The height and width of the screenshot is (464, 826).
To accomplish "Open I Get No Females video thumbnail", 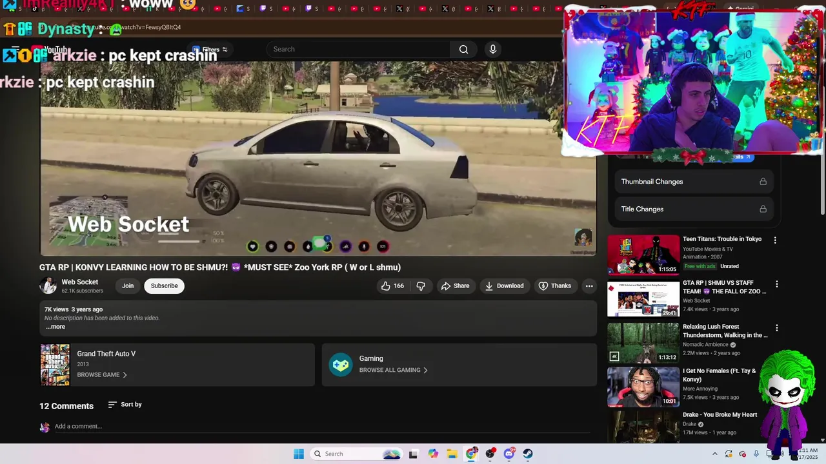I will point(643,387).
